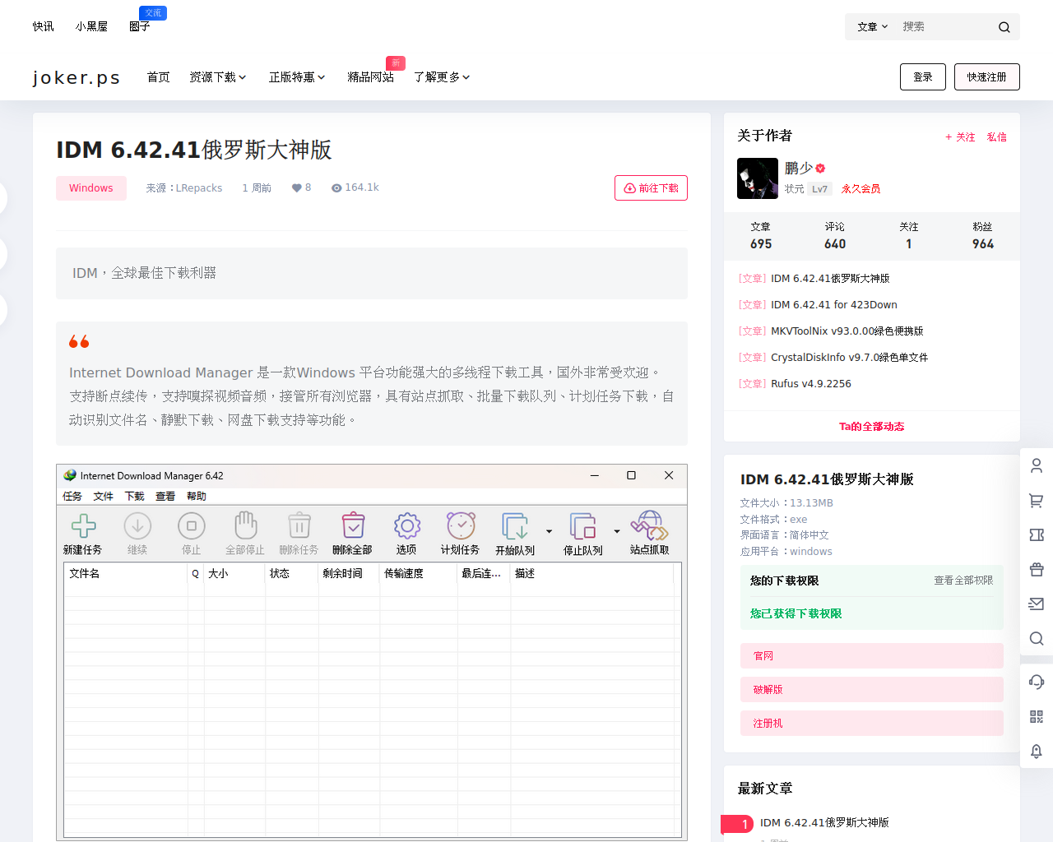Open the Ta的全部动态 link

[872, 427]
